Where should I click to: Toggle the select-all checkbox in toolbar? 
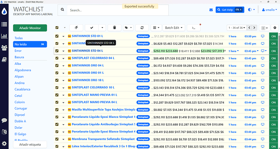57,28
